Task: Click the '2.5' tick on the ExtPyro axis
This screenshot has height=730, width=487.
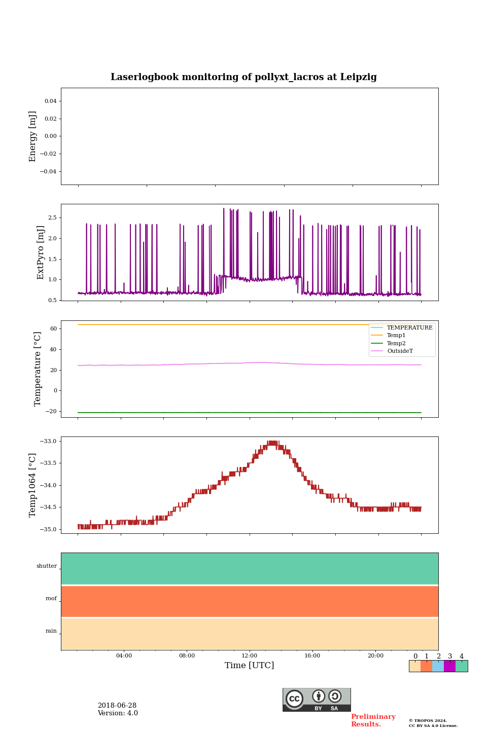Action: point(53,217)
